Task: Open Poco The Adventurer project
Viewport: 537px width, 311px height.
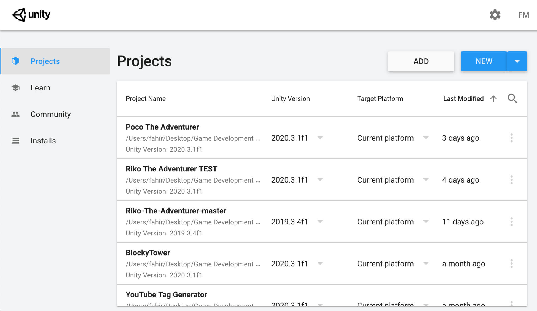Action: click(x=322, y=138)
